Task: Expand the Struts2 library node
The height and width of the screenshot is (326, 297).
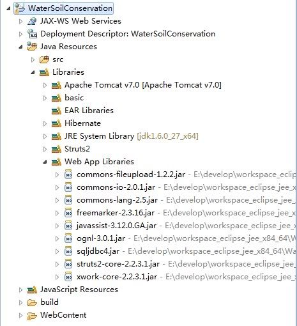Action: point(45,149)
